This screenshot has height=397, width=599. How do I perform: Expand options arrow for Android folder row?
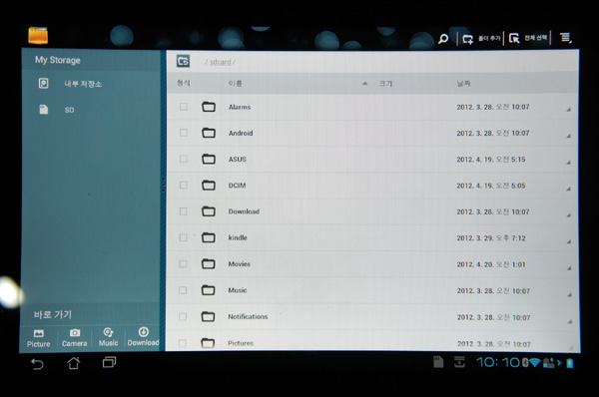tap(568, 136)
